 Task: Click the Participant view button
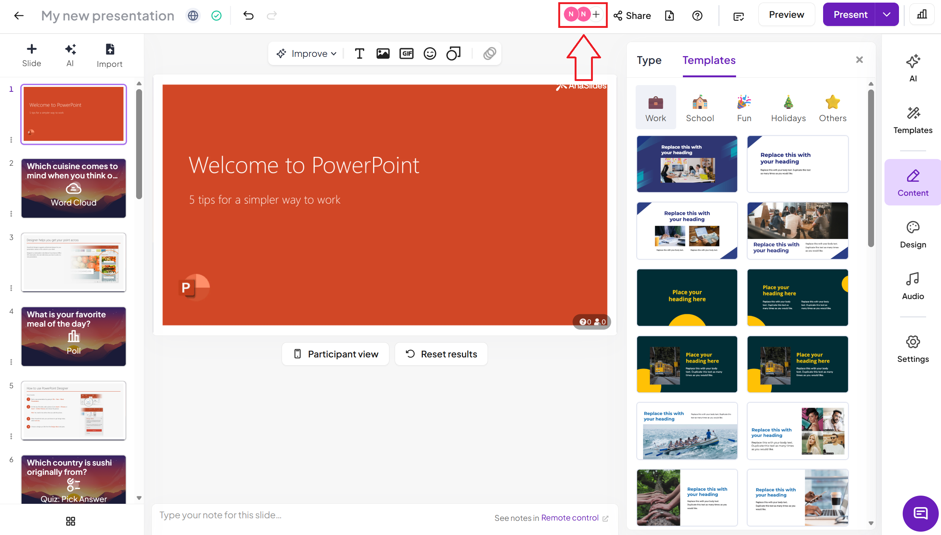click(335, 354)
